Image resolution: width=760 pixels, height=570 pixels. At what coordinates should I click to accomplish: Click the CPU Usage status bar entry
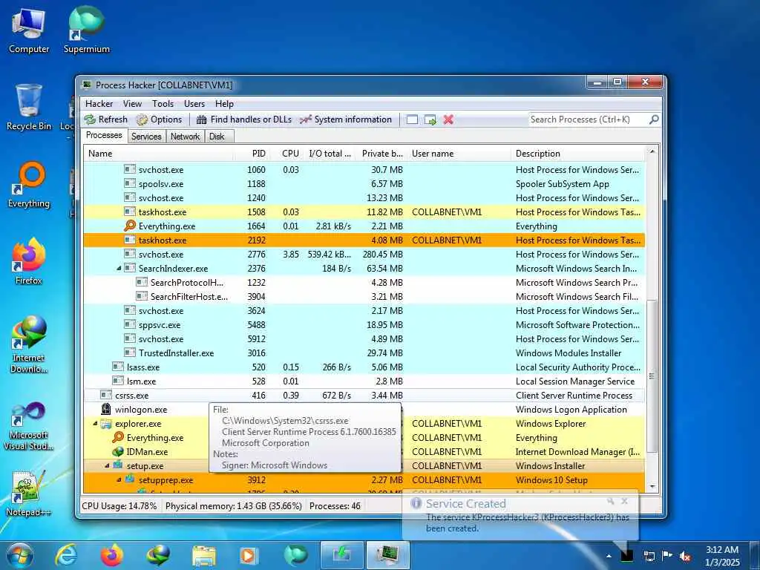119,506
